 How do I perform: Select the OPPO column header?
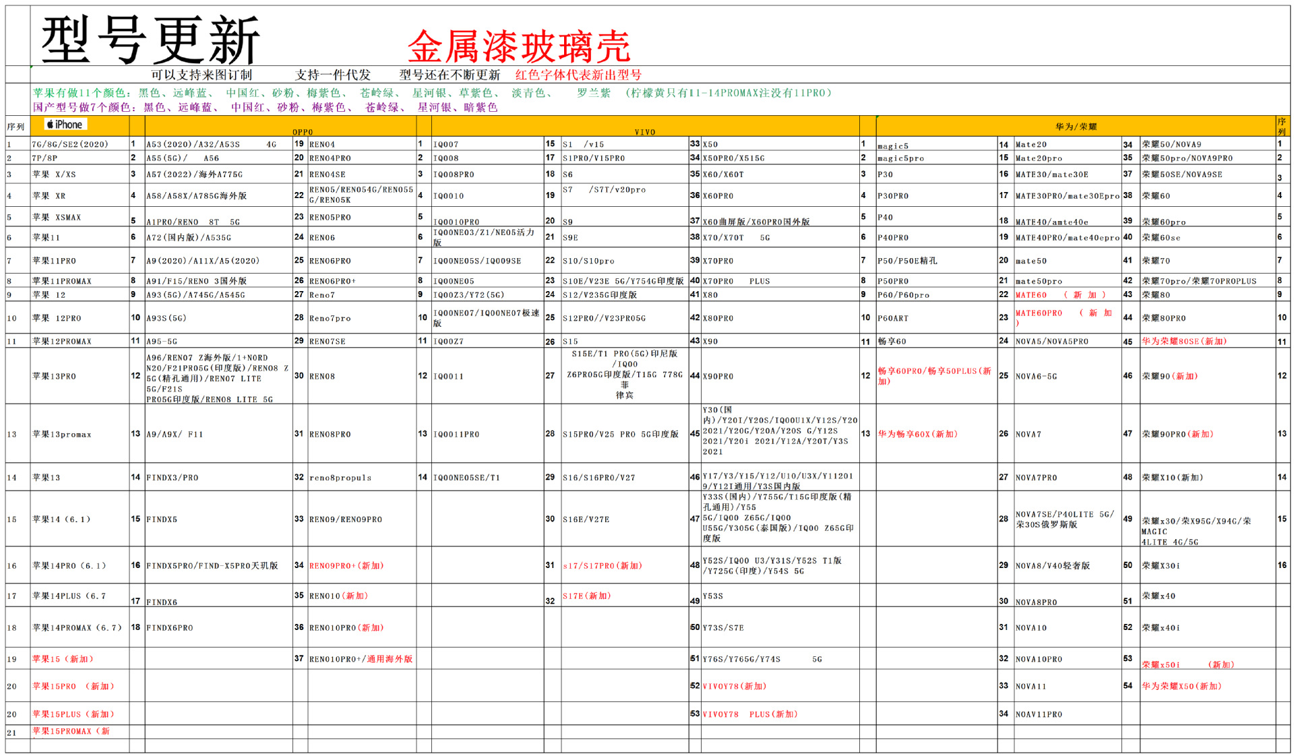tap(303, 131)
